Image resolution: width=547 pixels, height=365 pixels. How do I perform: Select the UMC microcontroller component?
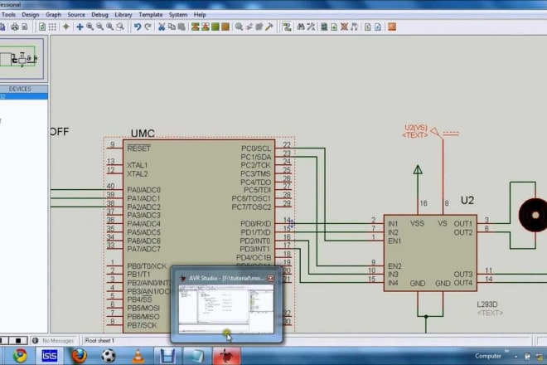point(199,236)
